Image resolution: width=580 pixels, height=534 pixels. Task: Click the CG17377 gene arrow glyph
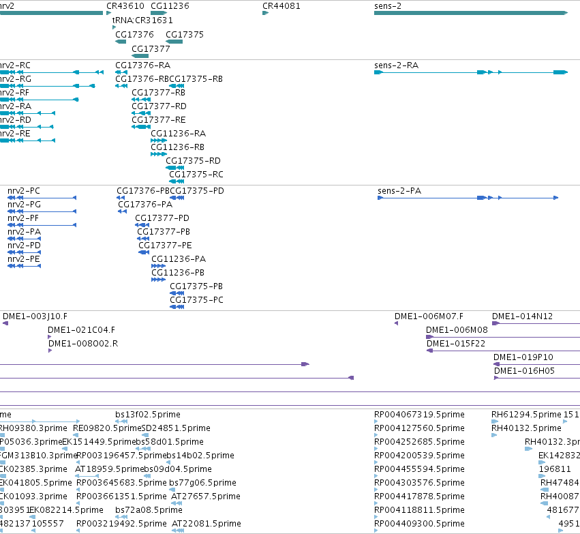tap(140, 56)
